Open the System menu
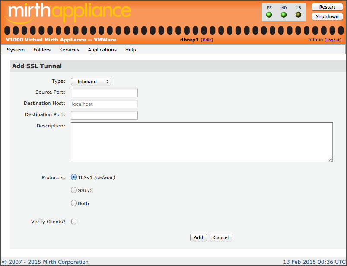This screenshot has height=266, width=347. [16, 50]
